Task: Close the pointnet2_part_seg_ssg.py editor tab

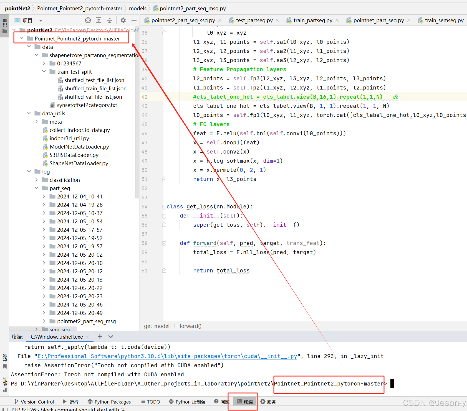Action: (220, 20)
